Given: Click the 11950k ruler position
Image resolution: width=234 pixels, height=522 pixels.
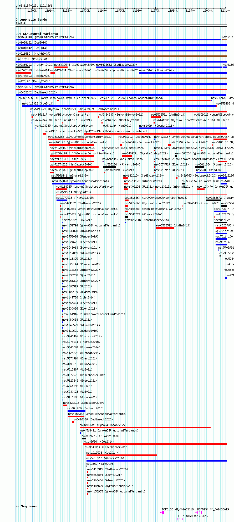Looking at the screenshot, I should pyautogui.click(x=120, y=11).
